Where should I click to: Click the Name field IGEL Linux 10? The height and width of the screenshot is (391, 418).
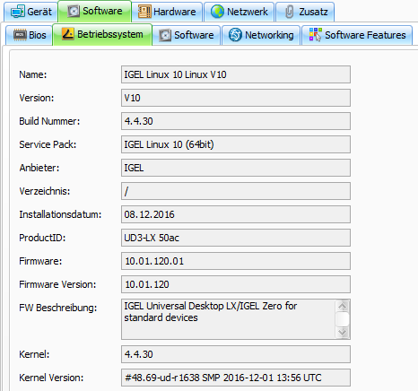pyautogui.click(x=236, y=74)
